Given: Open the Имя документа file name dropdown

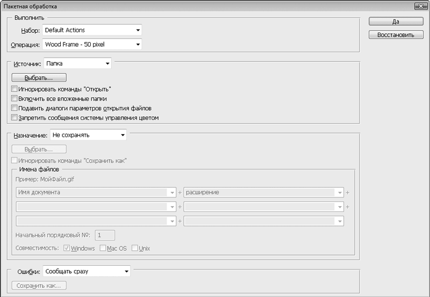Looking at the screenshot, I should pyautogui.click(x=96, y=192).
